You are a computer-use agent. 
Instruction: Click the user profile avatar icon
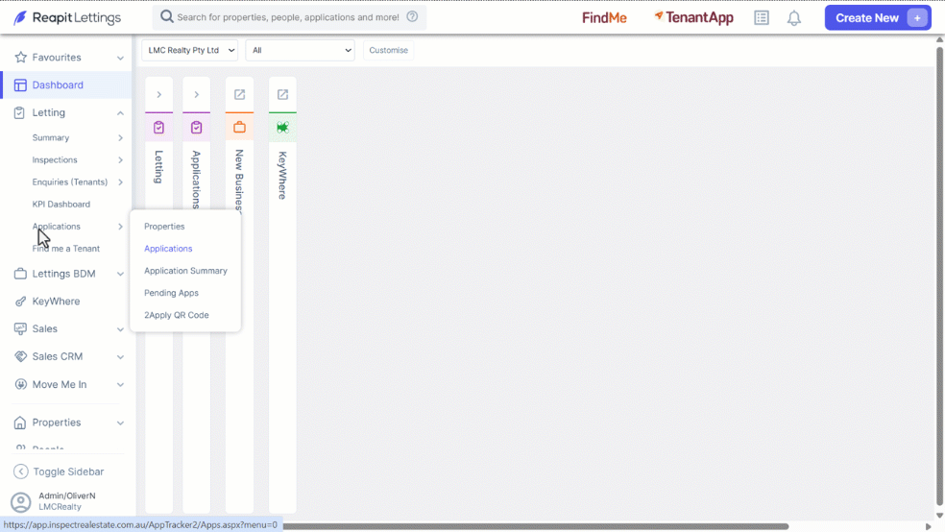[x=20, y=501]
